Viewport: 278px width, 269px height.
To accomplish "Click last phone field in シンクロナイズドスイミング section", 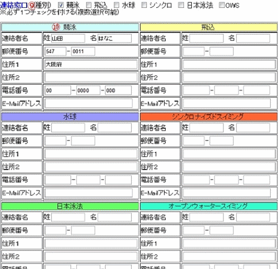I will coord(257,180).
